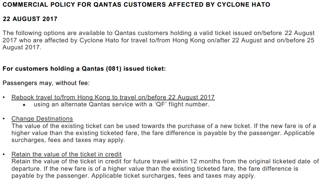Click the "Applicable ticket surcharges" sentence in last line

pos(173,176)
